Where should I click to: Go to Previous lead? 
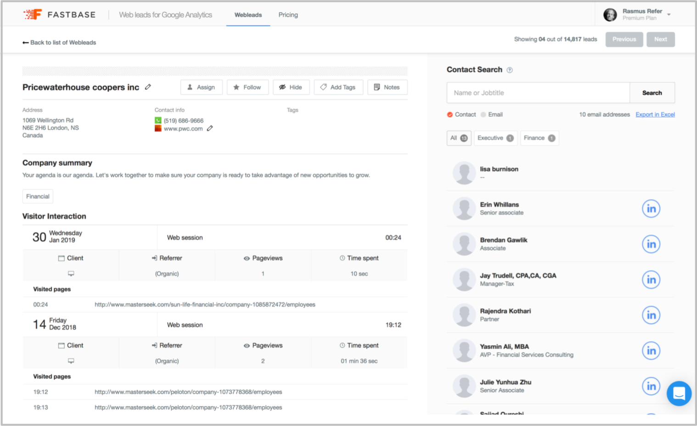pyautogui.click(x=624, y=39)
